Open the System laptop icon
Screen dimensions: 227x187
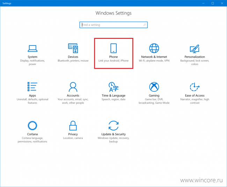[32, 48]
